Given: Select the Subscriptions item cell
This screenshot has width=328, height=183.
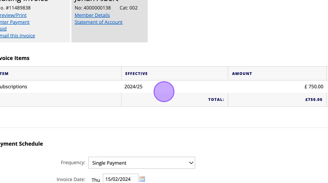Looking at the screenshot, I should click(60, 87).
